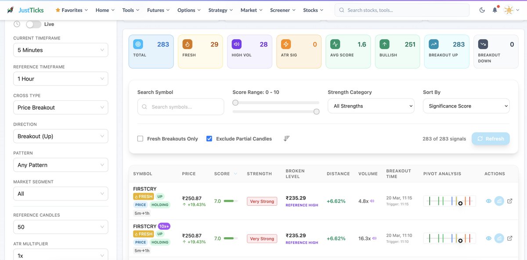Click the Bullish up-arrow icon
Image resolution: width=527 pixels, height=260 pixels.
[x=384, y=44]
